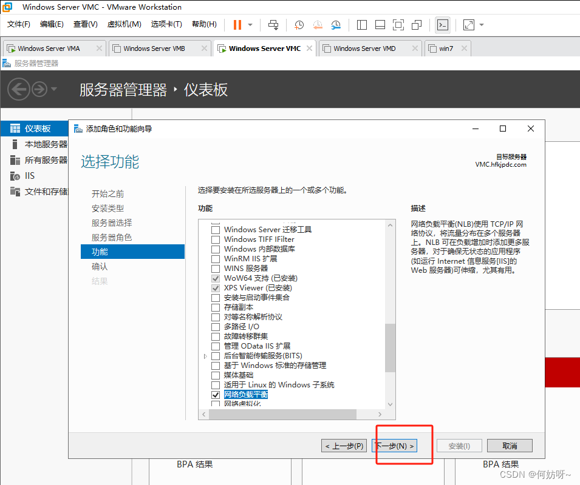Select 服务器角色 step in wizard sidebar

pos(112,237)
